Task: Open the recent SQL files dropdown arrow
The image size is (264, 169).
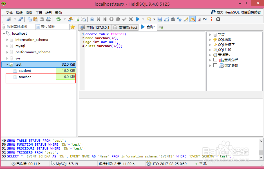Action: (154, 19)
